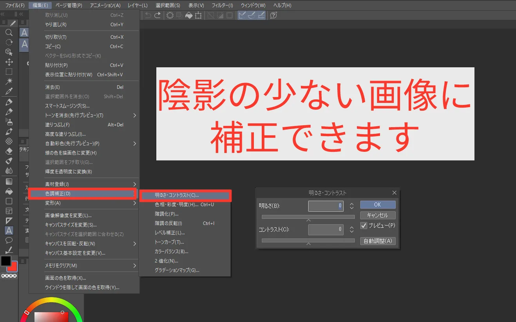
Task: Choose グラデーションマップ(G)... menu entry
Action: (185, 270)
